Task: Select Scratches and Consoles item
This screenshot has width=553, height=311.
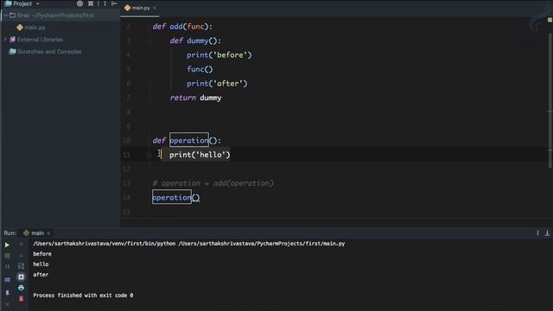Action: pyautogui.click(x=49, y=52)
